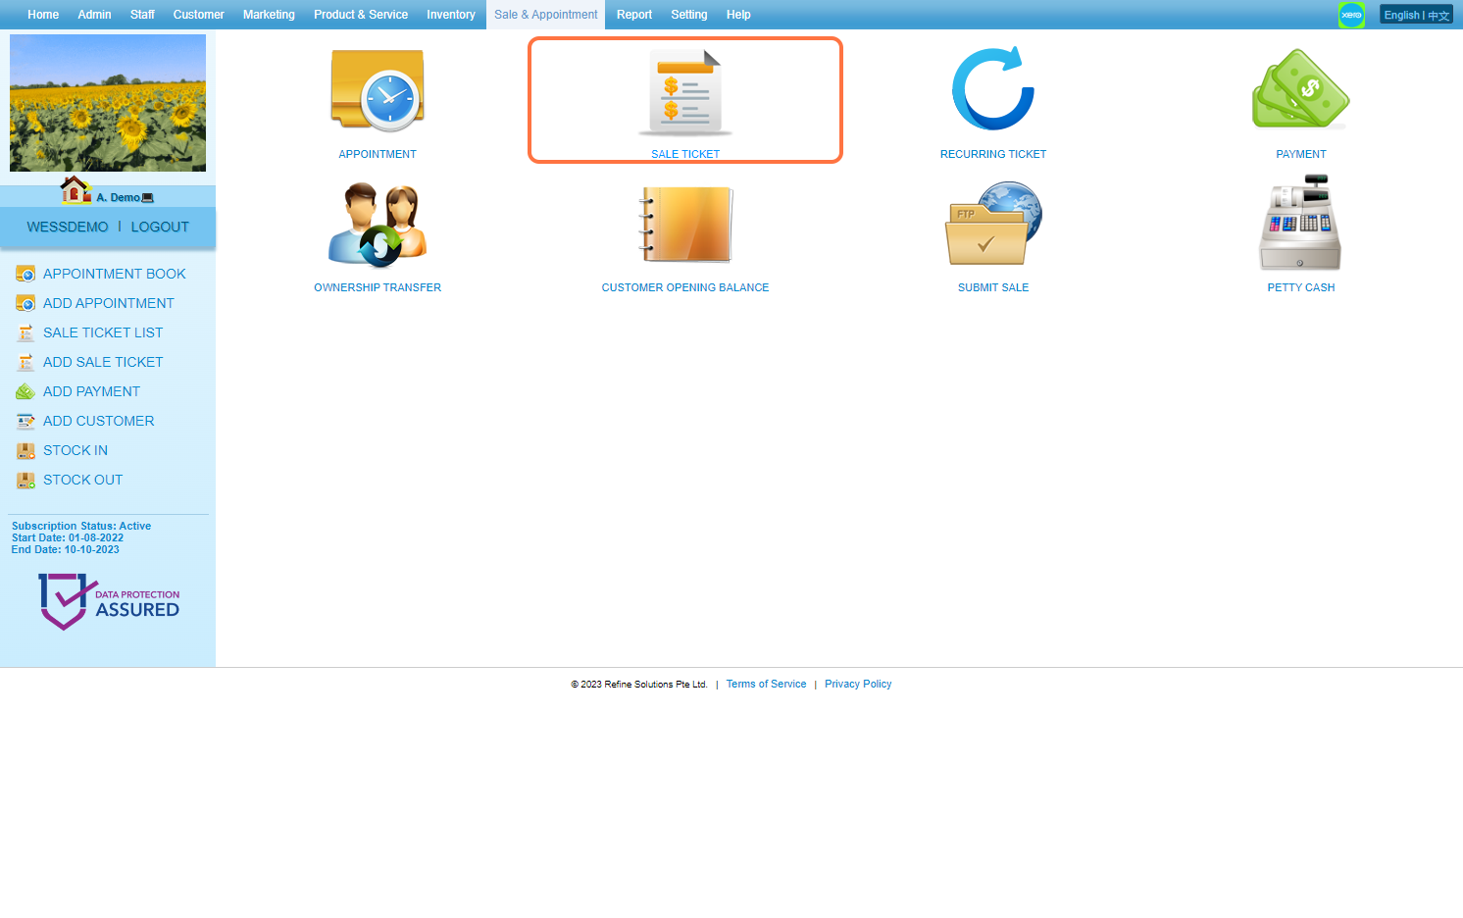Open the Product & Service menu
Screen dimensions: 1463x918
tap(361, 15)
